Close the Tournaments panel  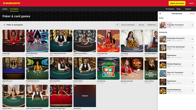pos(160,14)
